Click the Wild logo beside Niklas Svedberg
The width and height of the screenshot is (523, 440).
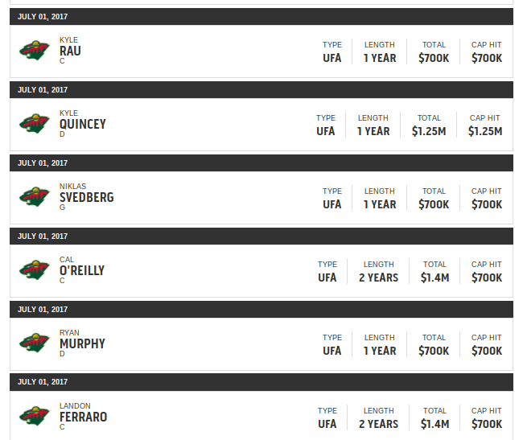click(x=35, y=196)
